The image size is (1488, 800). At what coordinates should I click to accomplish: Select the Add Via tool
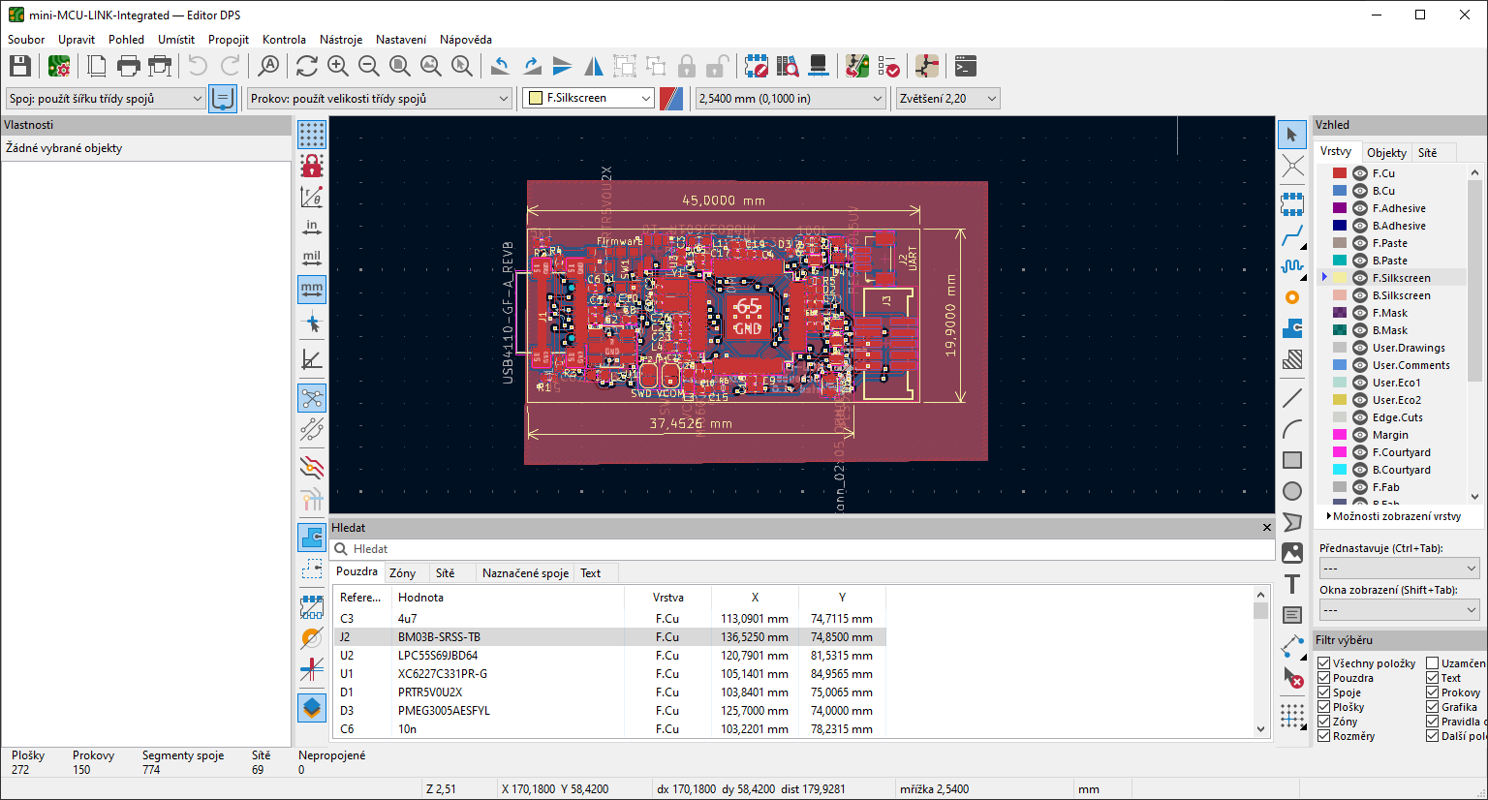[1292, 297]
